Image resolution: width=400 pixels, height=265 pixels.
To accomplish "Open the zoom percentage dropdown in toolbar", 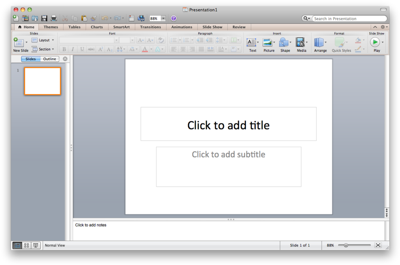I will pyautogui.click(x=163, y=19).
